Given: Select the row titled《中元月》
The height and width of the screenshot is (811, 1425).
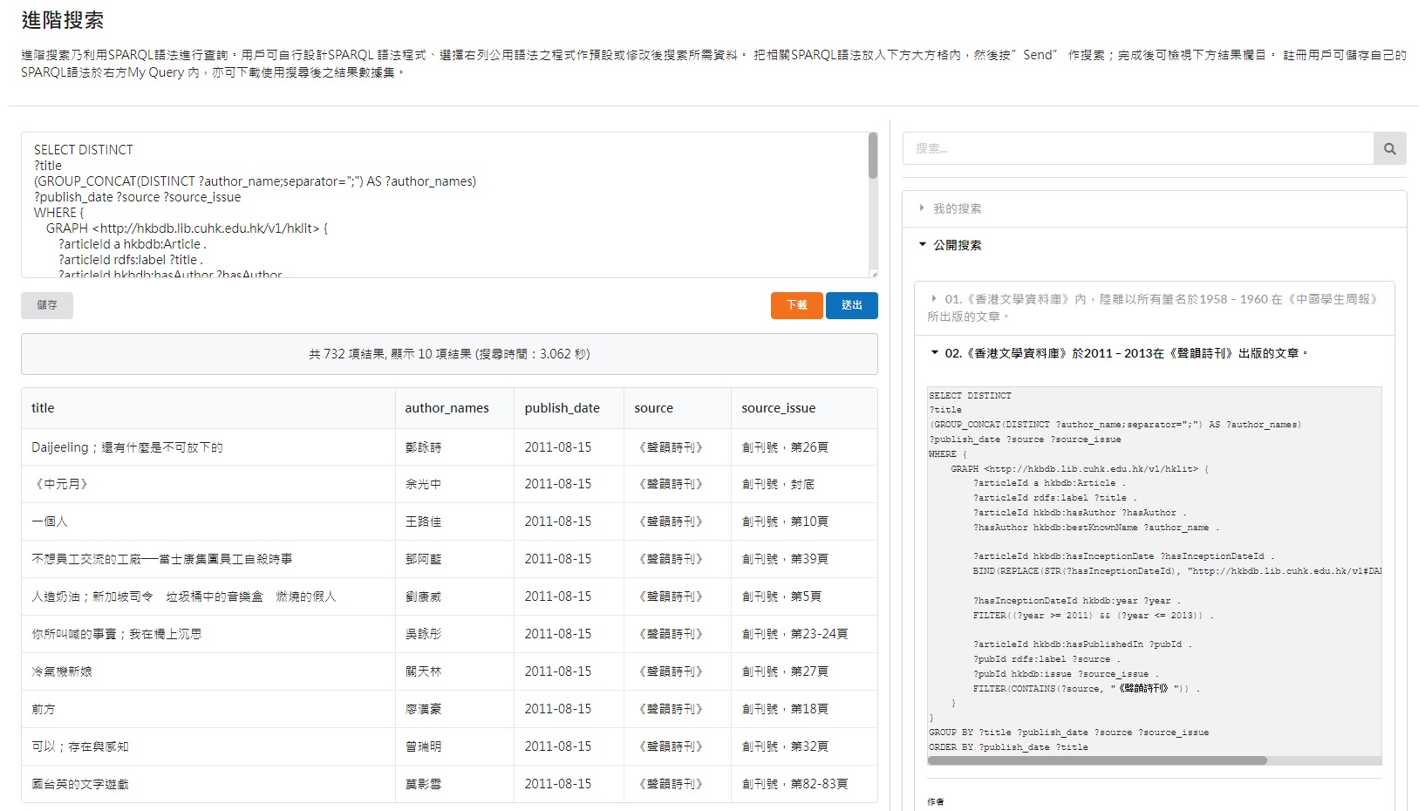Looking at the screenshot, I should 449,484.
